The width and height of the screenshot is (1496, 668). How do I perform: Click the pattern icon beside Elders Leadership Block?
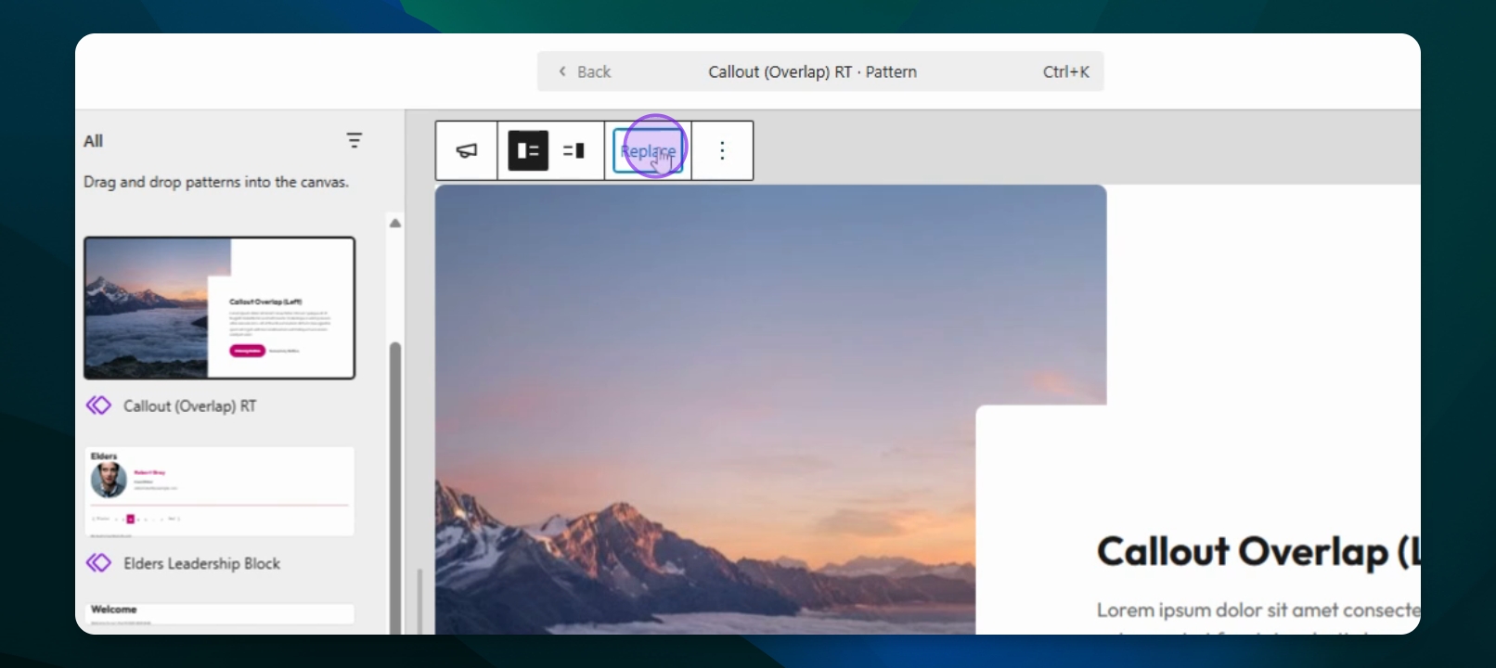click(98, 563)
